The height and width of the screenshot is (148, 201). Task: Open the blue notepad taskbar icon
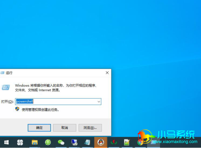click(x=87, y=142)
